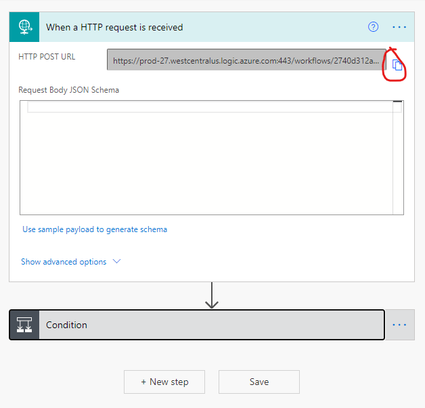The width and height of the screenshot is (425, 408).
Task: Save the flow
Action: pos(259,382)
